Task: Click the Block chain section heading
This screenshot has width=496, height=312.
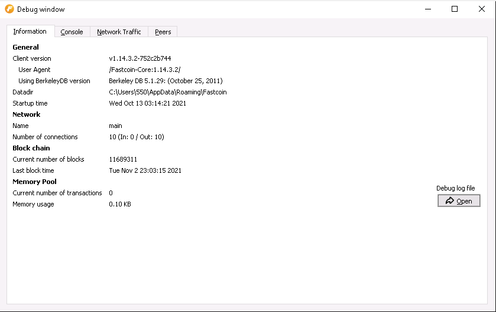Action: pos(31,148)
